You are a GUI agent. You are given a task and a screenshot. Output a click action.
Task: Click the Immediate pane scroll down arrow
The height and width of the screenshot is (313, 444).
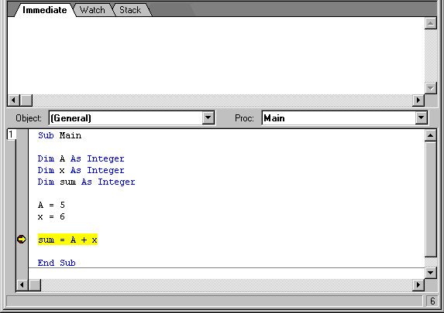point(430,88)
